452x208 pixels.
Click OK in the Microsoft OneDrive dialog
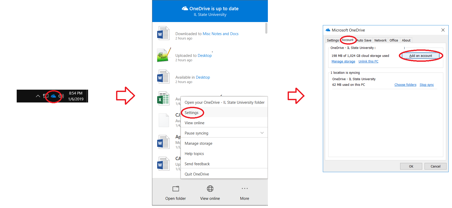[411, 166]
